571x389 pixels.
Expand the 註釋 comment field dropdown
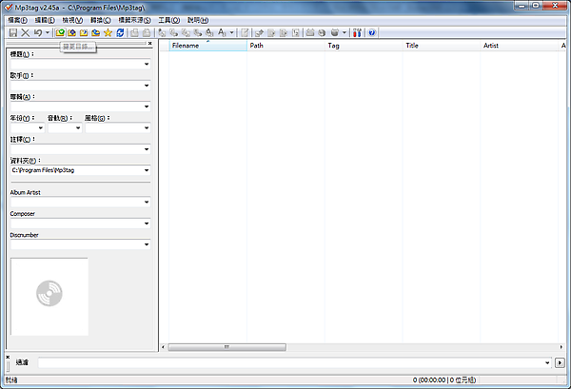147,149
